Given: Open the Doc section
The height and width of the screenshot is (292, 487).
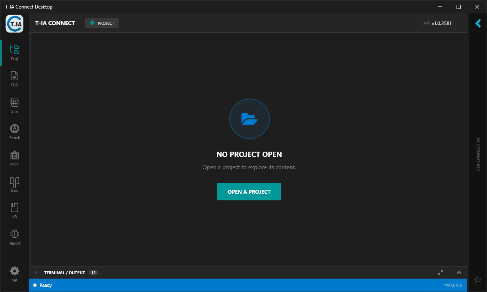Looking at the screenshot, I should [x=14, y=184].
